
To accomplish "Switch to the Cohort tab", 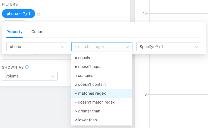I will pos(38,32).
